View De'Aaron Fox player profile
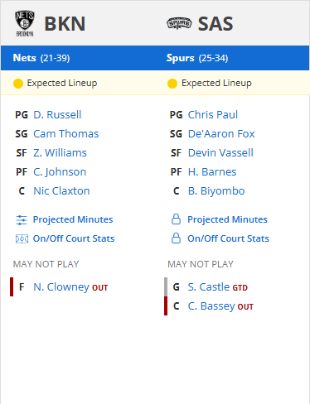This screenshot has height=404, width=310. (x=221, y=134)
